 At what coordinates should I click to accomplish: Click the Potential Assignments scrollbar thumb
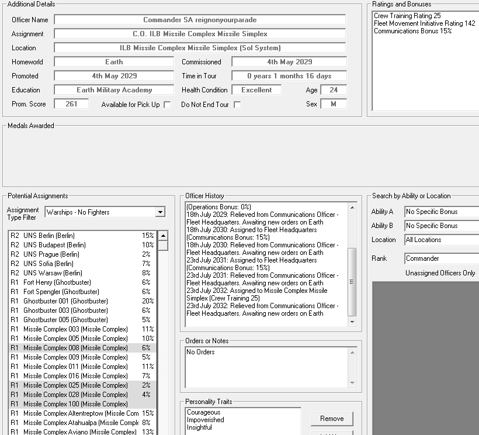(163, 246)
